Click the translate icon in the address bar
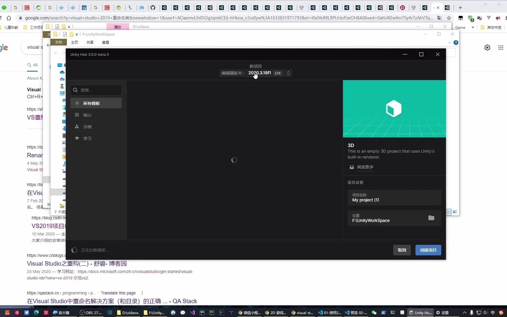 pos(440,18)
